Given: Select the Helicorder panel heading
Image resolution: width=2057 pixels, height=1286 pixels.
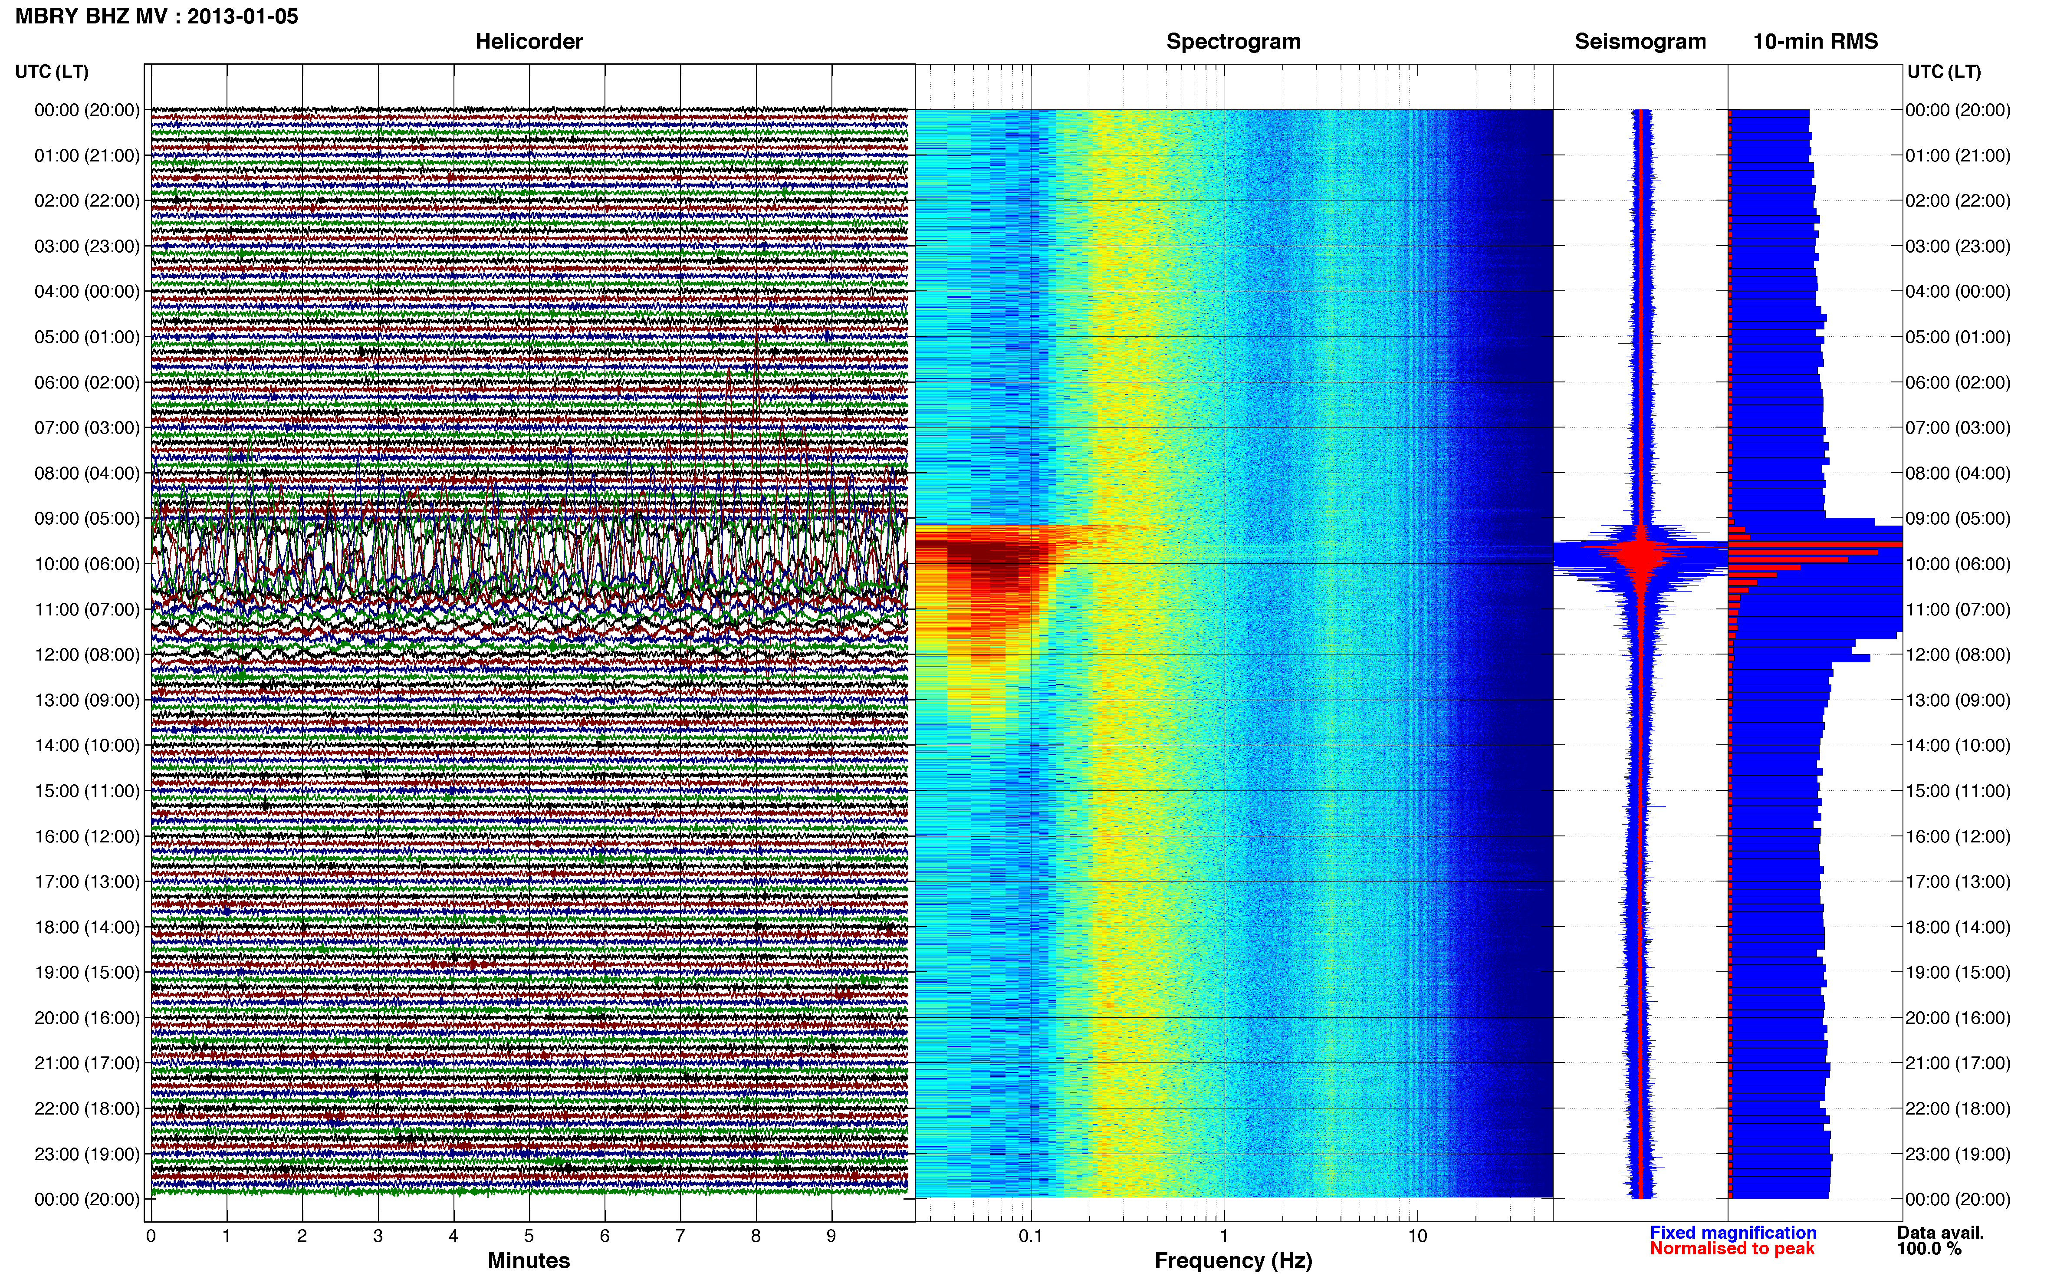Looking at the screenshot, I should click(x=529, y=42).
